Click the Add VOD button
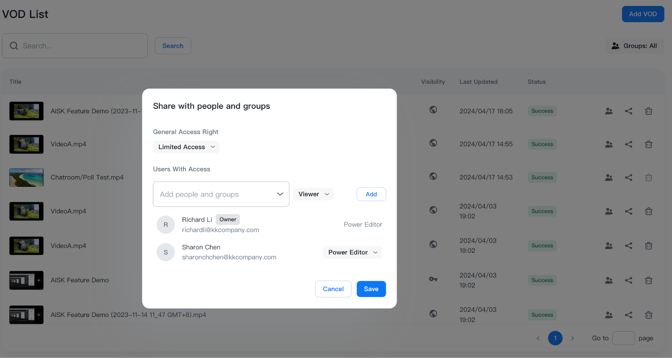The height and width of the screenshot is (358, 672). 643,14
